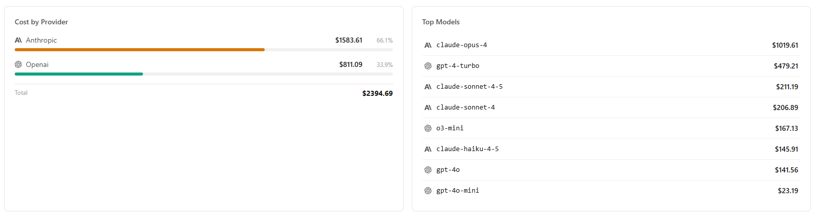
Task: Open the gpt-4o model entry
Action: [x=448, y=170]
